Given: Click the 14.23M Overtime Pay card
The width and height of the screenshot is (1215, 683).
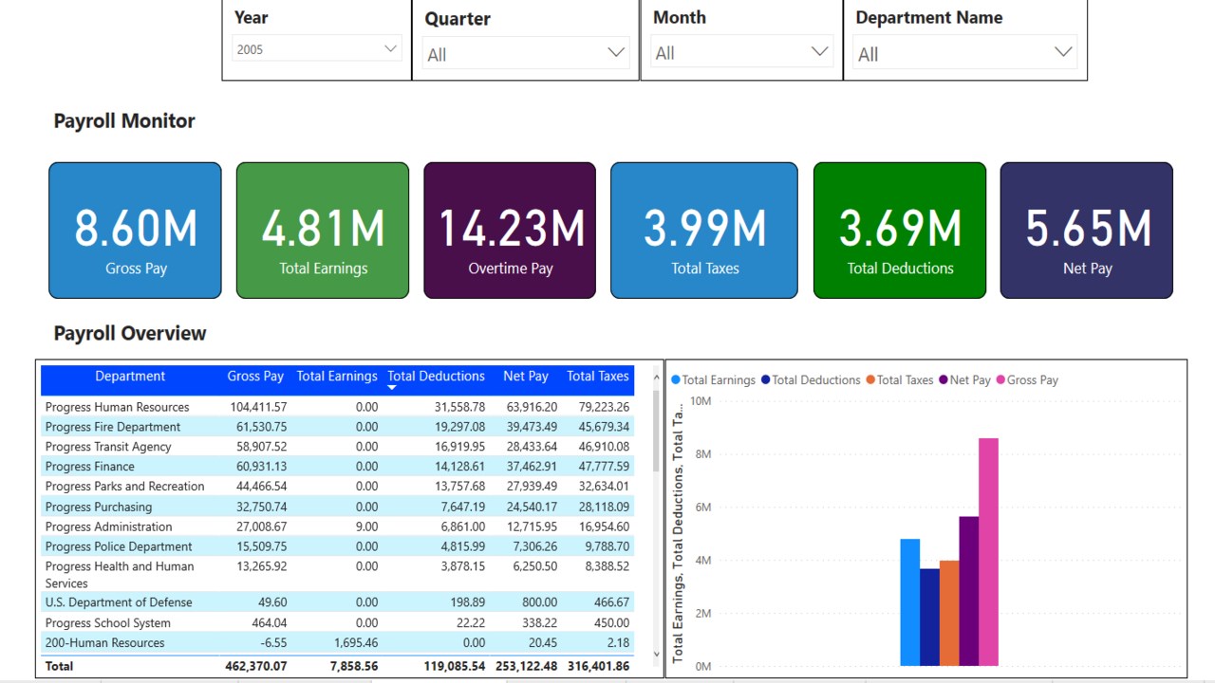Looking at the screenshot, I should point(510,231).
